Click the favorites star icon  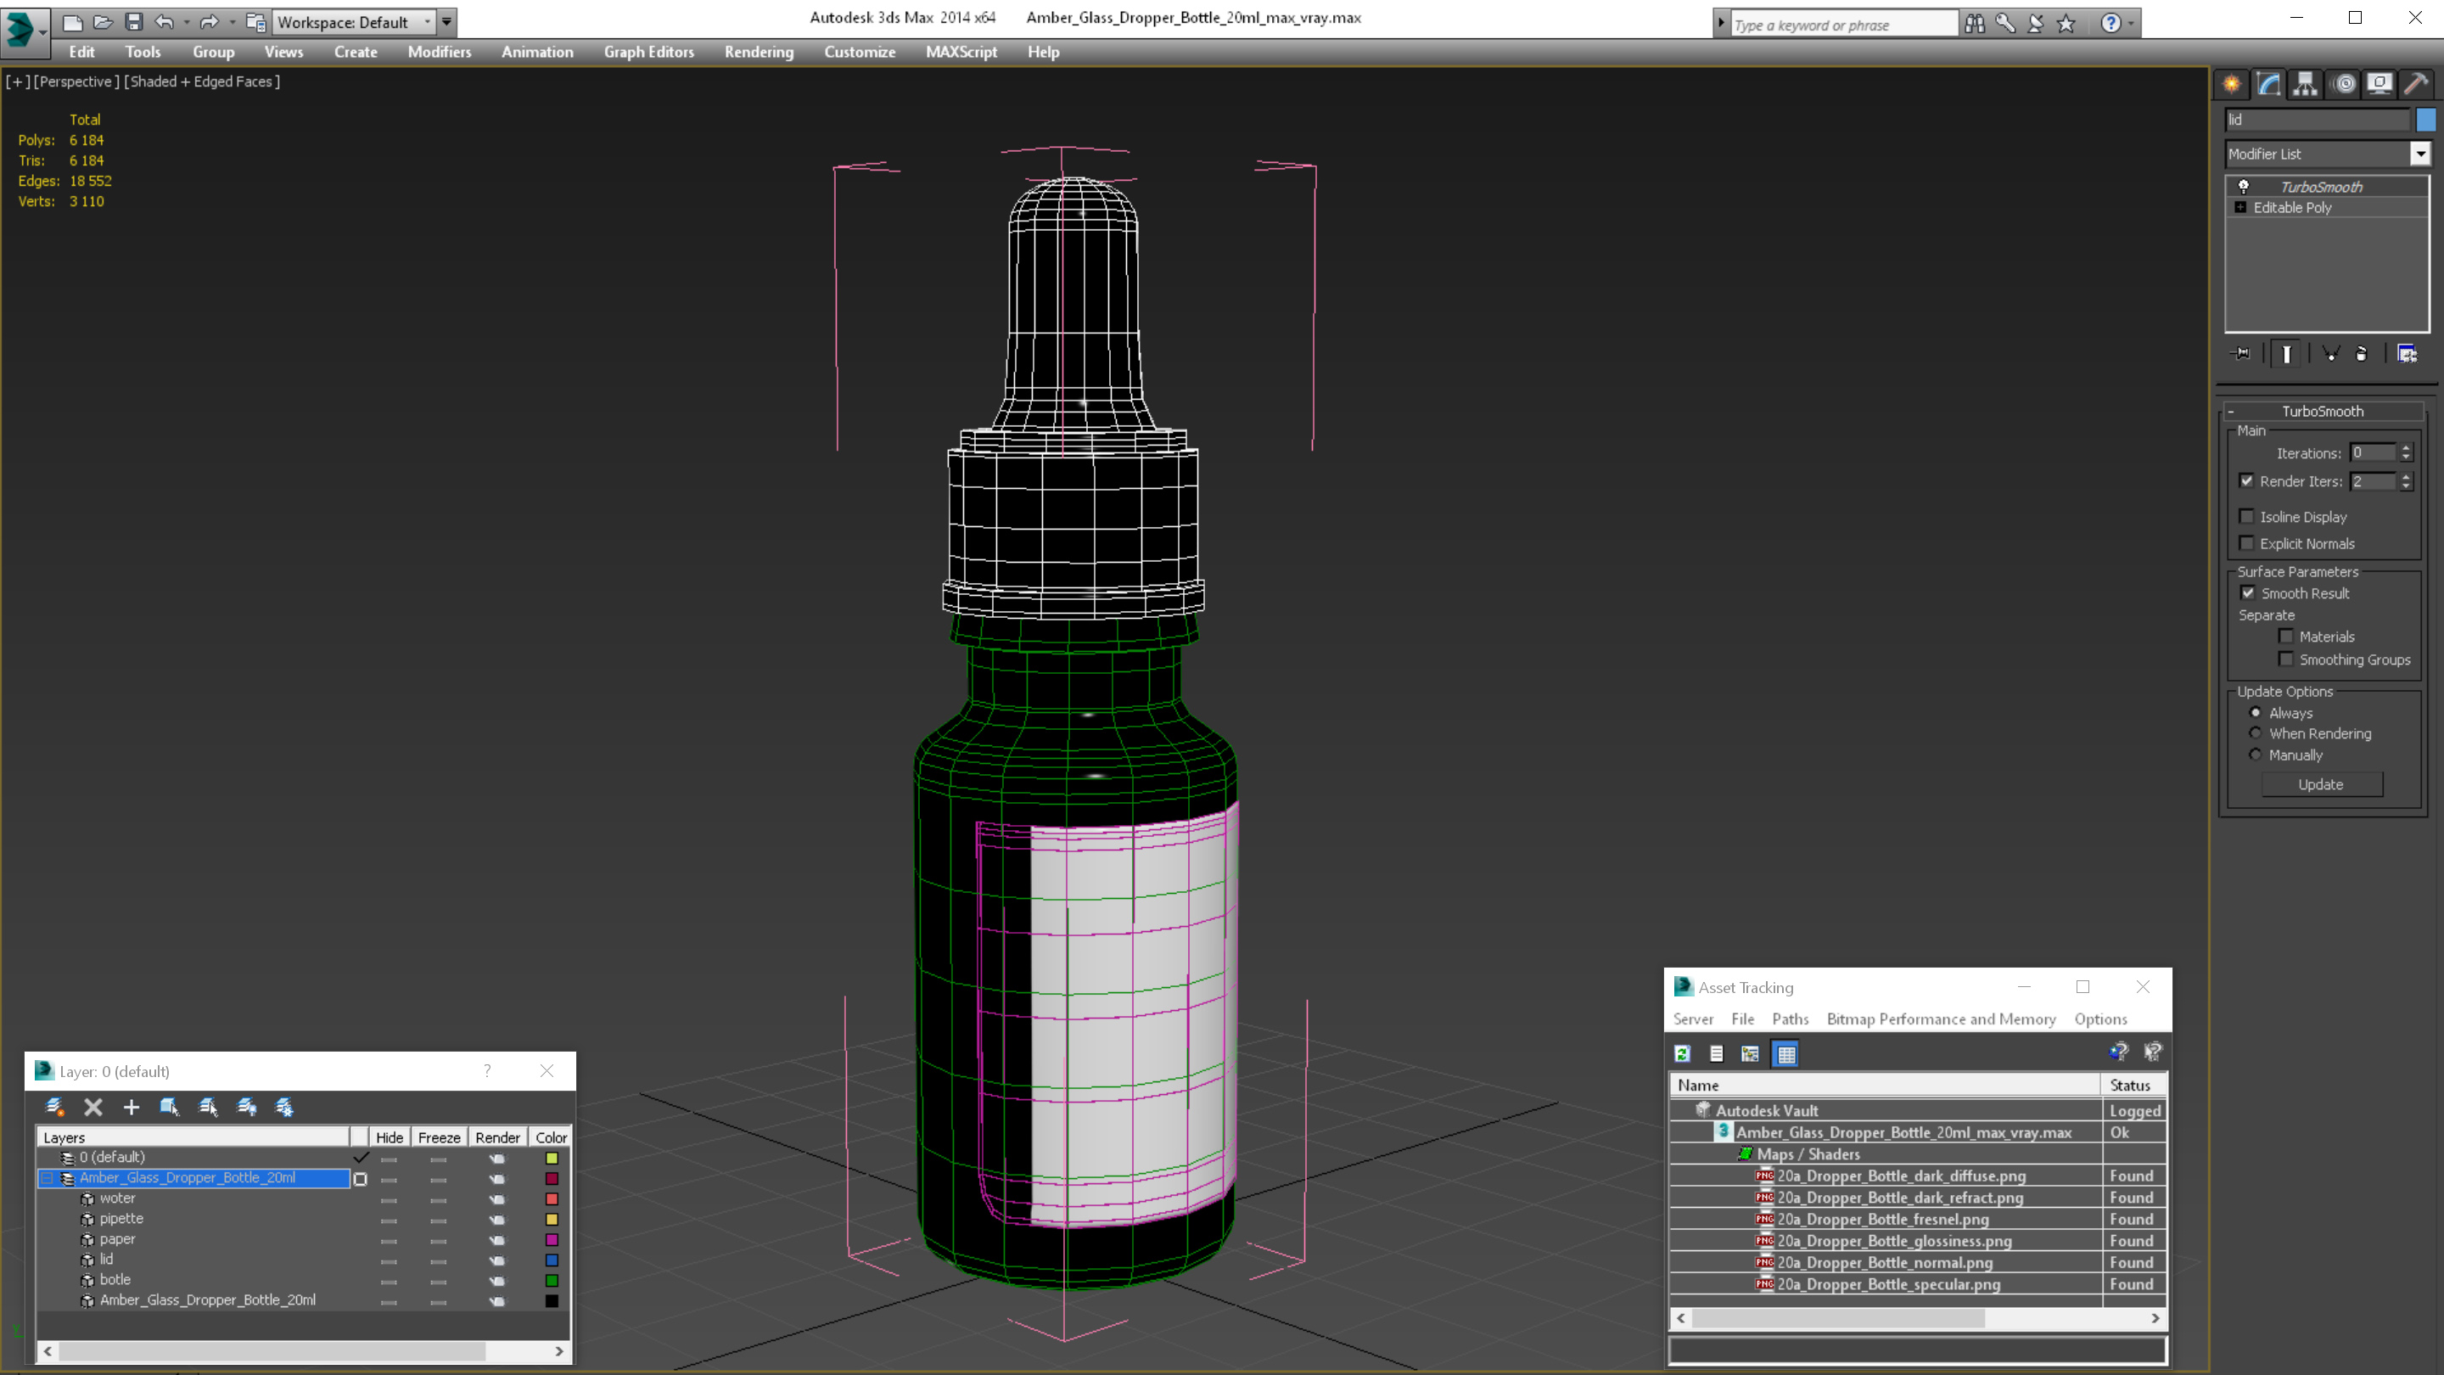tap(2066, 24)
